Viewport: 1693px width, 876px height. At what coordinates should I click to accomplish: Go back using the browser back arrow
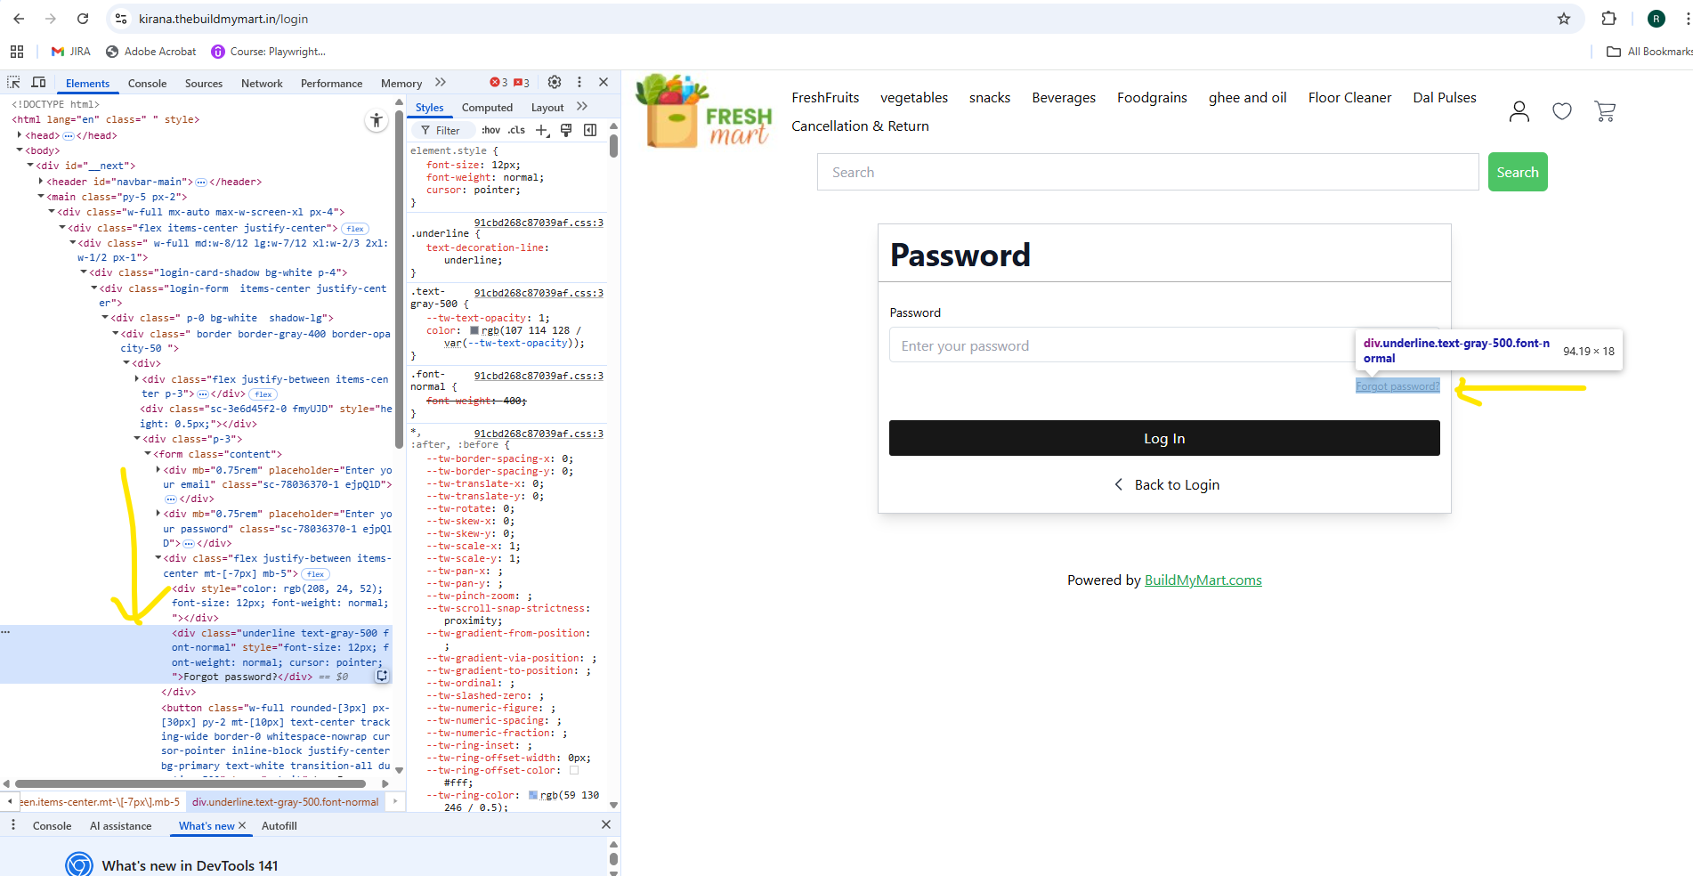coord(19,19)
